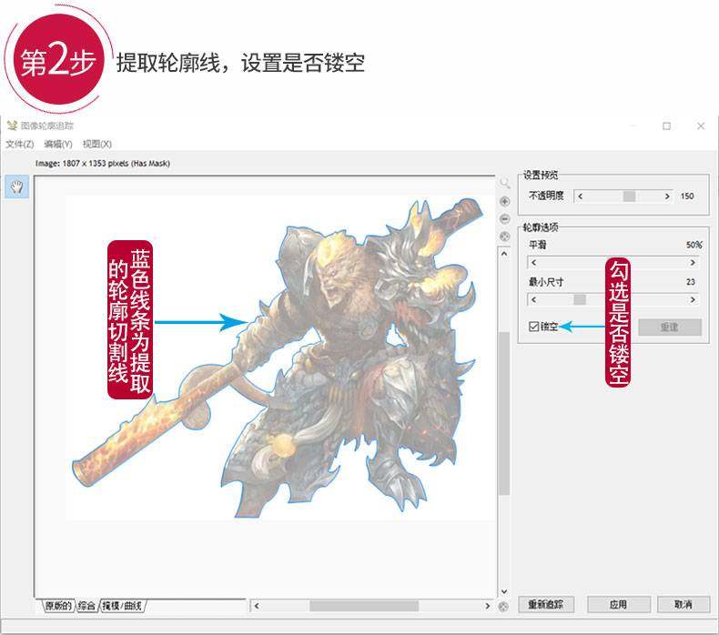Open the 编辑(Y) menu
719x635 pixels.
point(58,144)
